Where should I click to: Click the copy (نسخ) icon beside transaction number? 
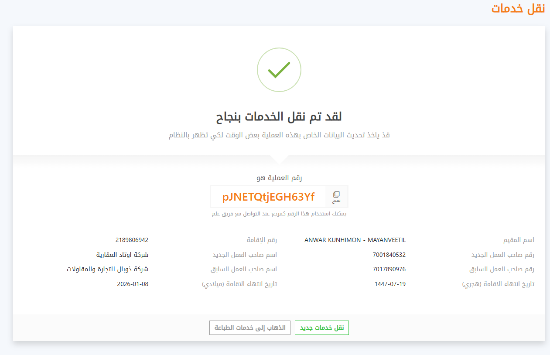pyautogui.click(x=336, y=196)
